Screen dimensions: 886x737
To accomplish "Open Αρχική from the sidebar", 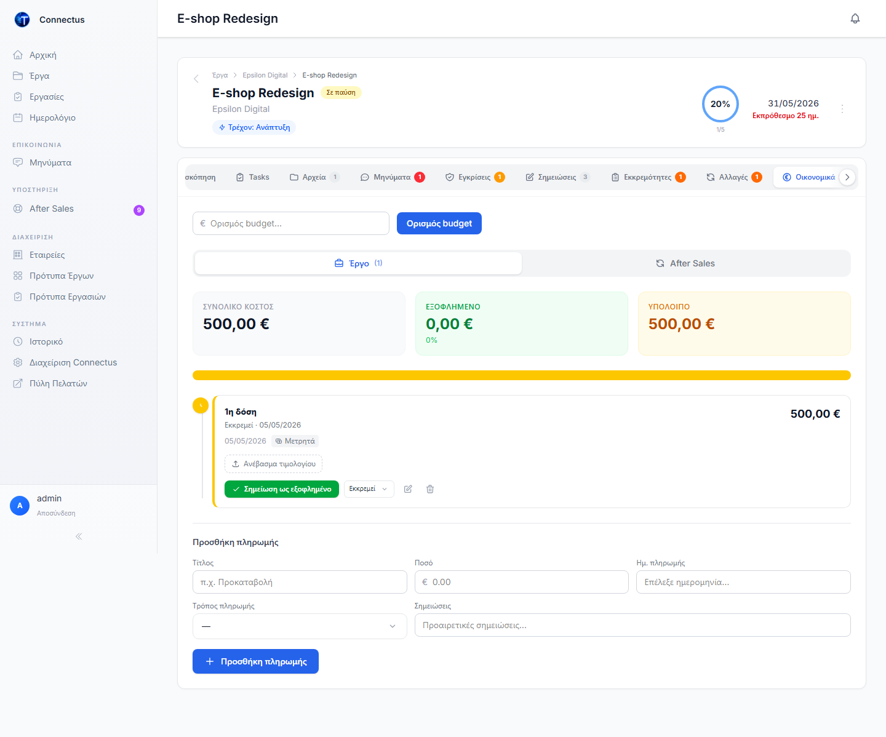I will click(x=79, y=55).
